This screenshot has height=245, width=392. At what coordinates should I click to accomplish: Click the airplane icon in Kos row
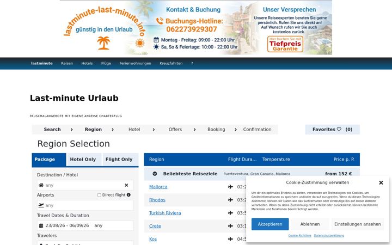pyautogui.click(x=230, y=239)
